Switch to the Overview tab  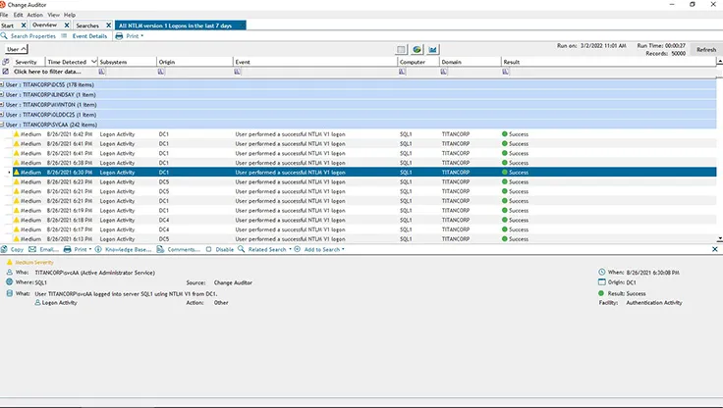(x=45, y=25)
